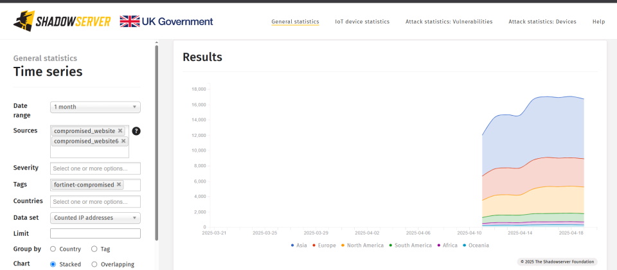The height and width of the screenshot is (270, 617).
Task: Open the Data set dropdown
Action: 95,218
